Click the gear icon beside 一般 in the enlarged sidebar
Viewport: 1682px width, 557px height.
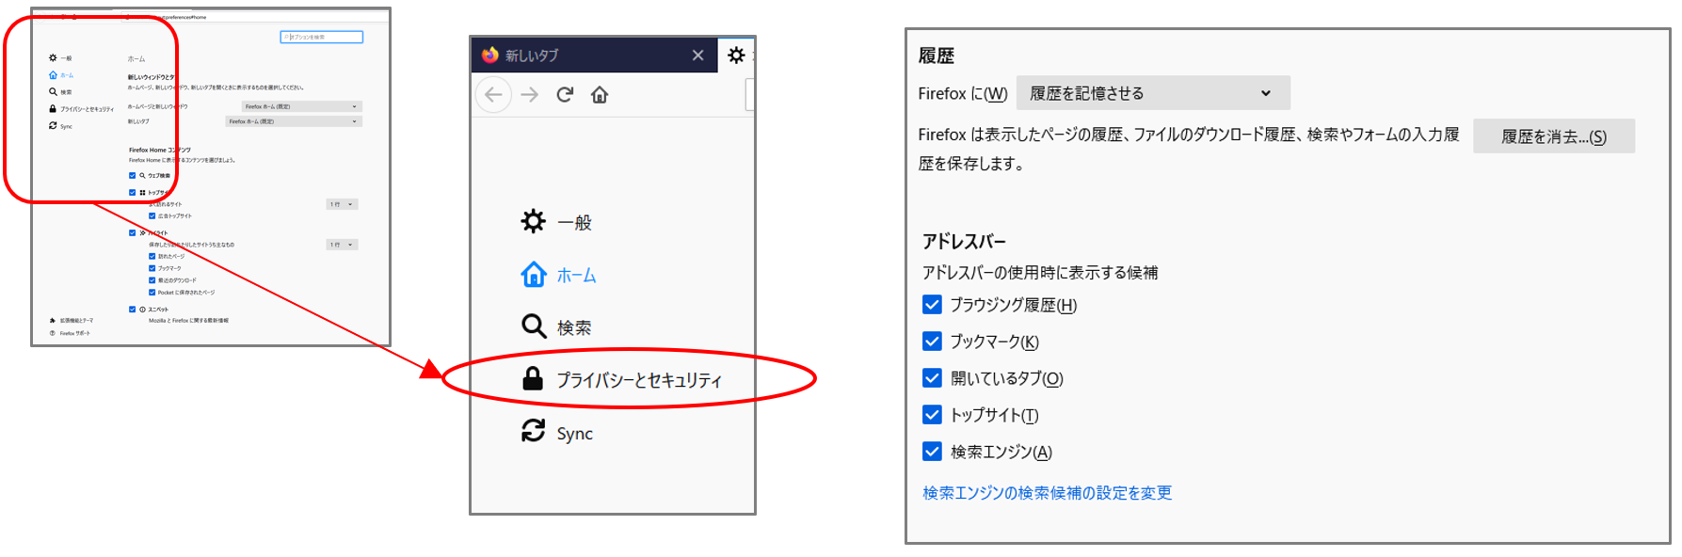pyautogui.click(x=533, y=221)
